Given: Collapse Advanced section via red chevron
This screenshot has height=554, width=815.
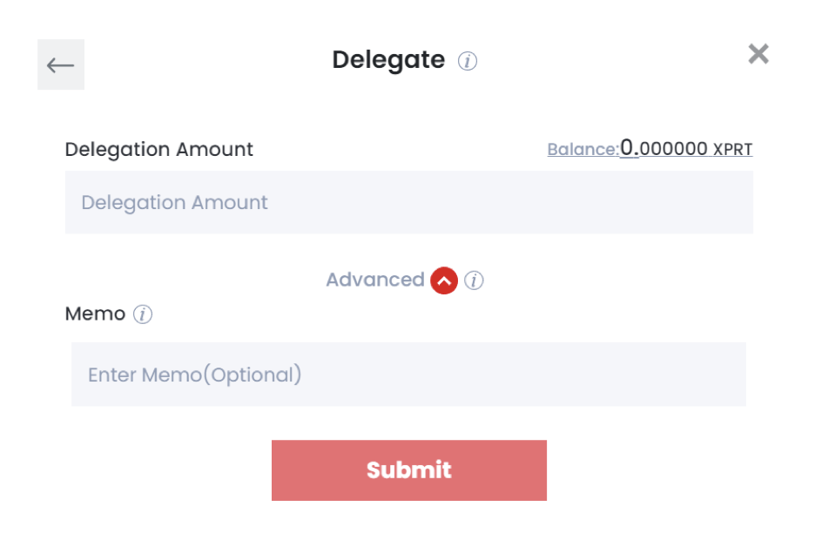Looking at the screenshot, I should (444, 280).
